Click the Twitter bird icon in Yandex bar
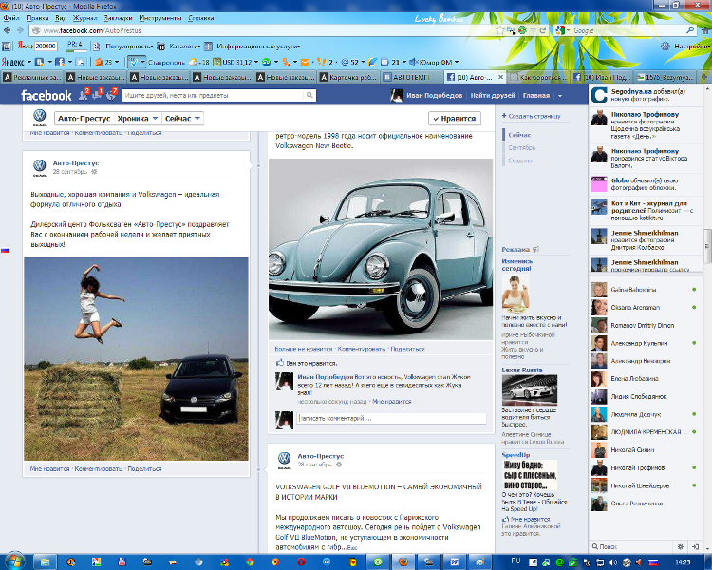This screenshot has width=712, height=570. (81, 62)
